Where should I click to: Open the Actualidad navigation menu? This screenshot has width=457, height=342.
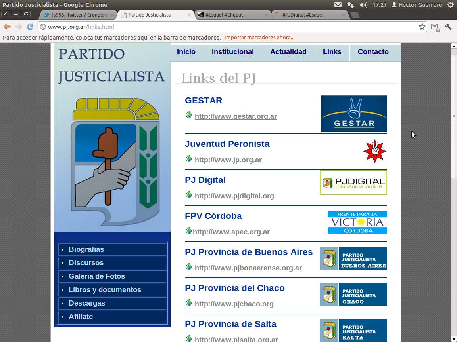click(x=288, y=52)
